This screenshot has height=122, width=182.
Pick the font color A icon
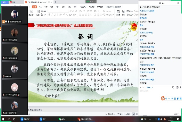pos(61,15)
